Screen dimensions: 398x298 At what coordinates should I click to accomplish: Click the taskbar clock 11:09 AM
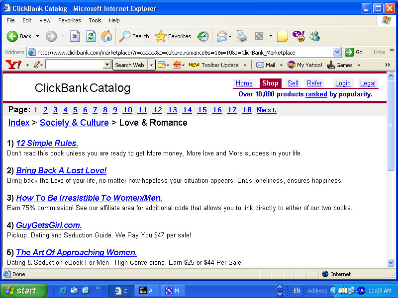pyautogui.click(x=380, y=291)
